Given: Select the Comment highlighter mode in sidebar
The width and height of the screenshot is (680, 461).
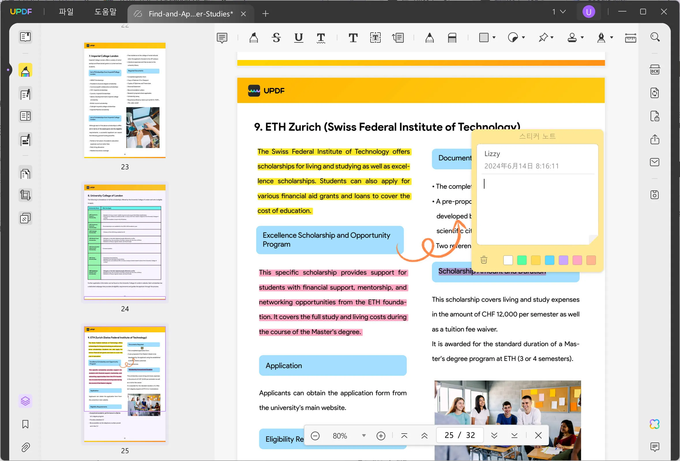Looking at the screenshot, I should 25,71.
